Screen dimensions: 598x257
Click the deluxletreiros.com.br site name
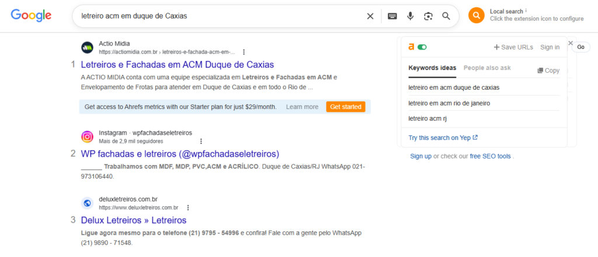tap(128, 199)
